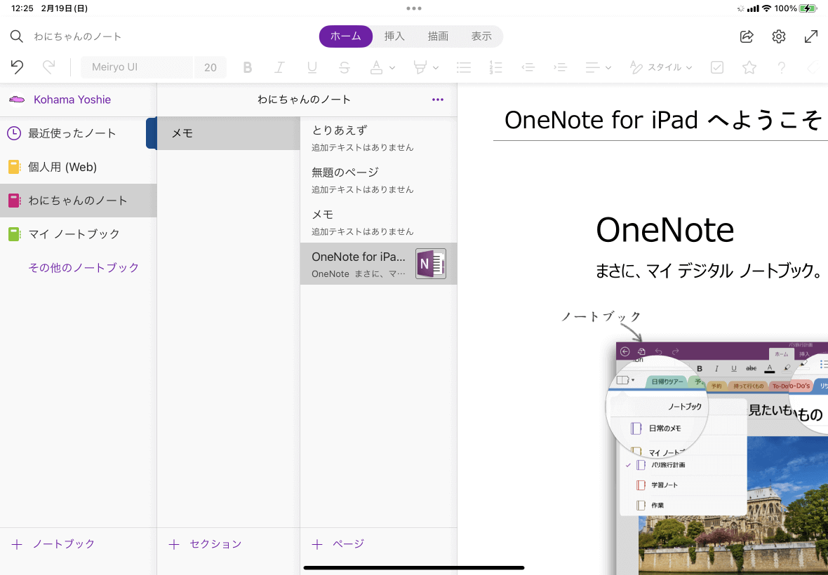Toggle strikethrough formatting
Image resolution: width=828 pixels, height=575 pixels.
coord(345,67)
